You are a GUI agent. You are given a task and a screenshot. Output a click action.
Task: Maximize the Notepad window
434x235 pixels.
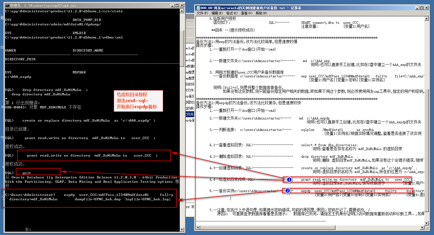point(422,8)
